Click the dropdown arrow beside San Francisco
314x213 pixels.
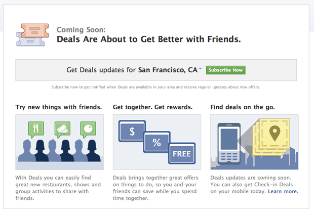(201, 69)
